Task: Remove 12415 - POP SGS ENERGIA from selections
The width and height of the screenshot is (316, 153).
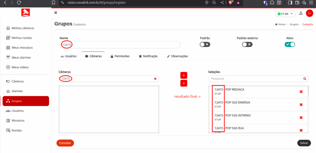Action: click(301, 105)
